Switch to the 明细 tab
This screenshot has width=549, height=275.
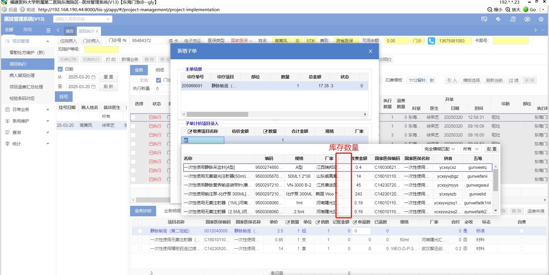[x=160, y=70]
